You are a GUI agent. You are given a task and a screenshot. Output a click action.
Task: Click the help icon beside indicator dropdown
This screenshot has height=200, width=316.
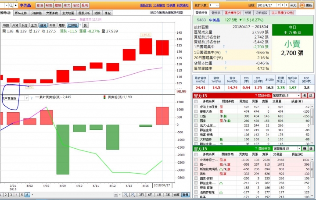pyautogui.click(x=32, y=98)
